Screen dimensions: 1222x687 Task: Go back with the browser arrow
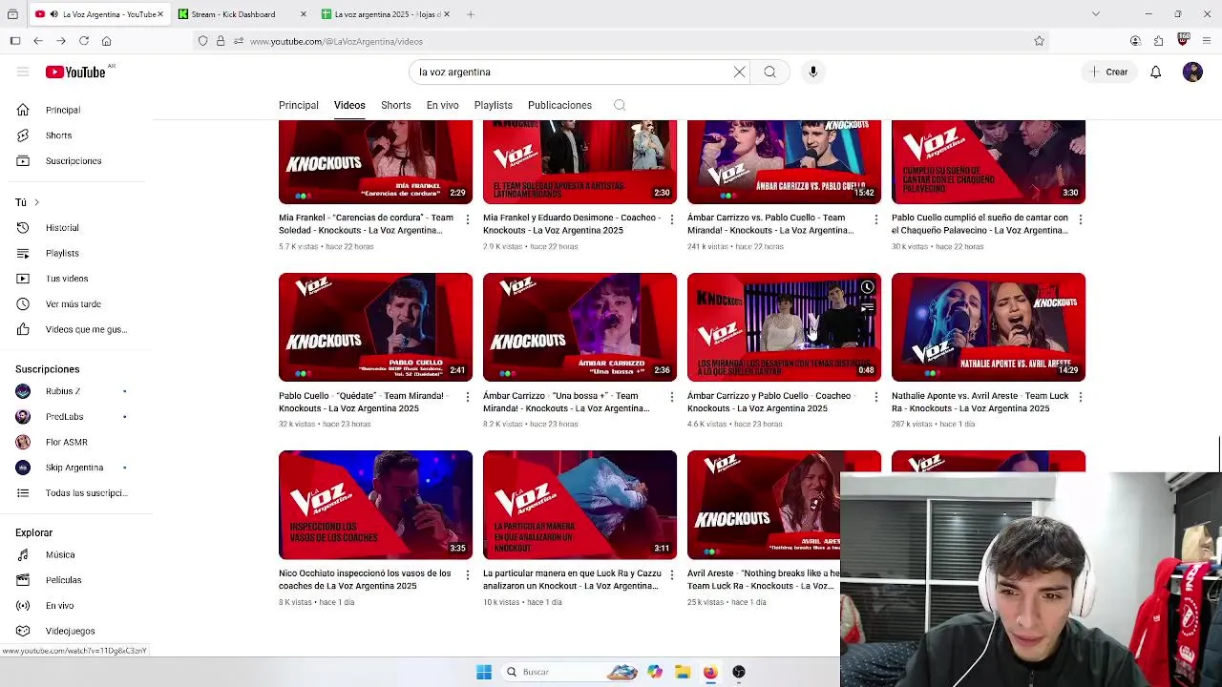pos(38,41)
